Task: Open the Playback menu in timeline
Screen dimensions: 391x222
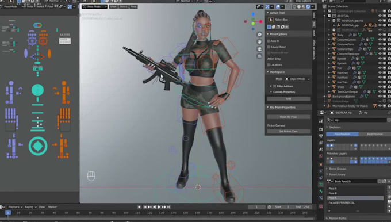Action: tap(15, 207)
